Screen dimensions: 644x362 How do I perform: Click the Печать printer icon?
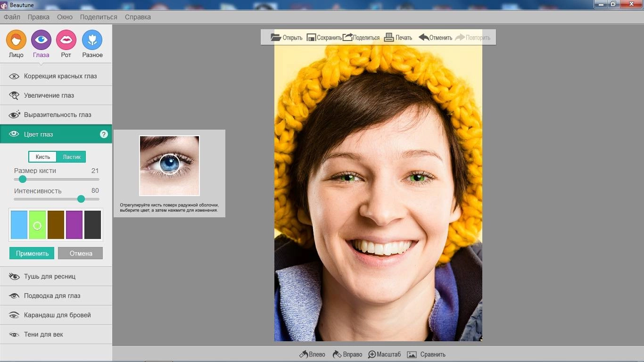(389, 37)
